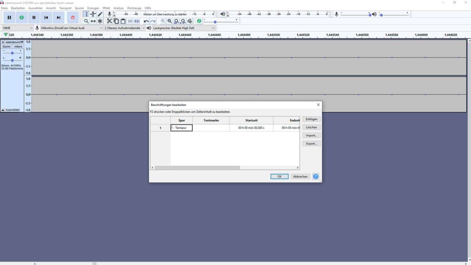This screenshot has height=265, width=471.
Task: Trim audio outside the selection
Action: (x=130, y=21)
